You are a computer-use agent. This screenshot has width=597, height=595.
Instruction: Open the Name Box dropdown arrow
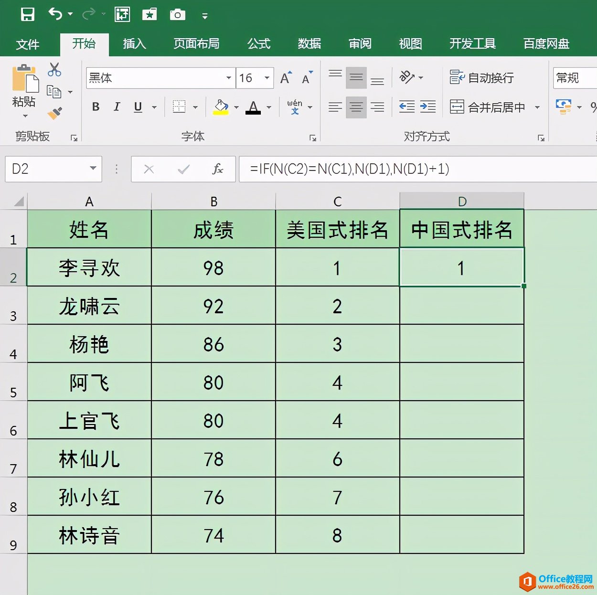pos(93,168)
